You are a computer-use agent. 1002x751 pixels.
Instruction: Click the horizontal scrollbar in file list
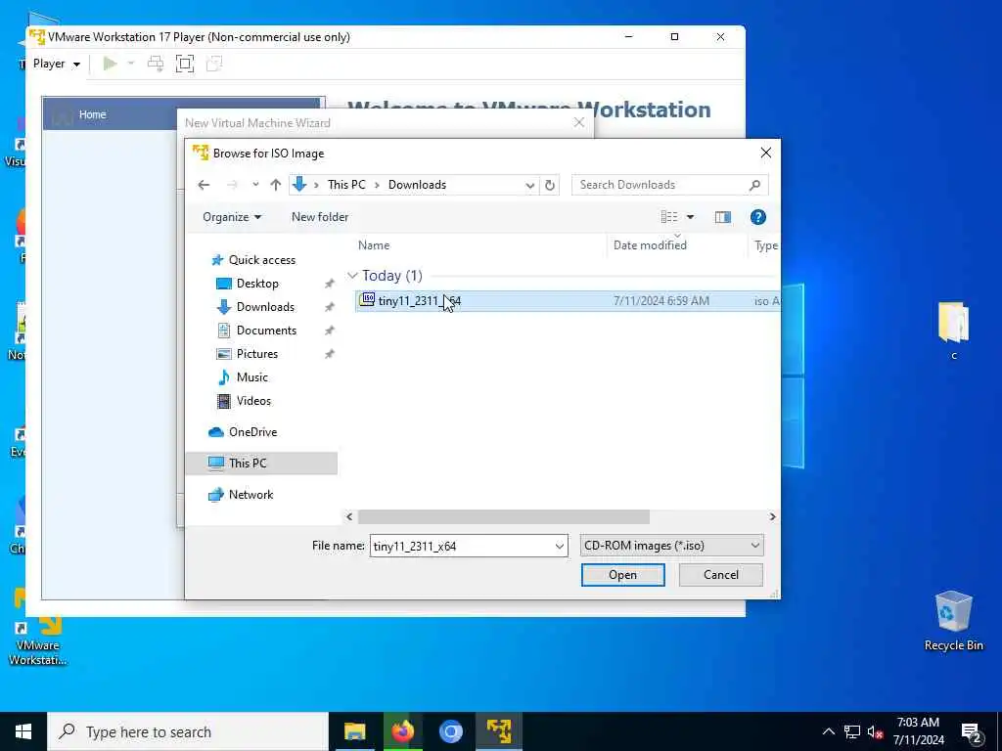point(504,516)
